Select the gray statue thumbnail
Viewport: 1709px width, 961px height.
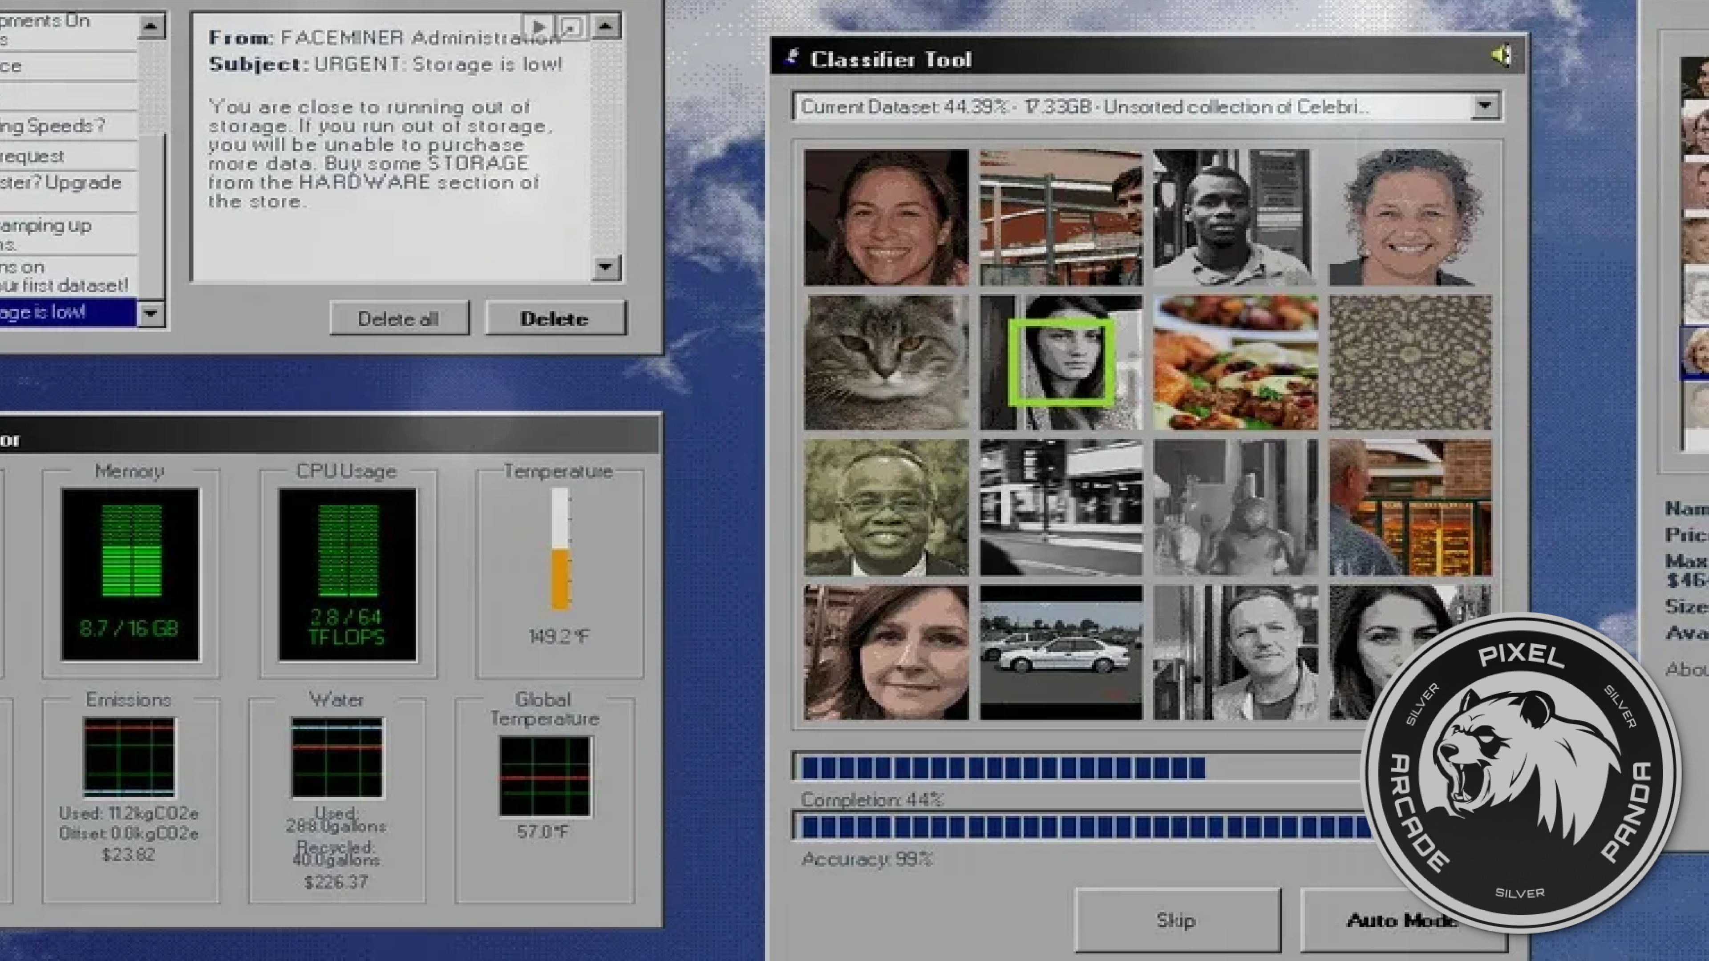pyautogui.click(x=1235, y=507)
